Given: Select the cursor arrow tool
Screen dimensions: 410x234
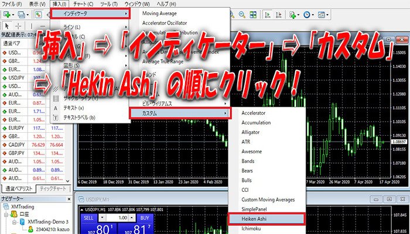Looking at the screenshot, I should [6, 26].
